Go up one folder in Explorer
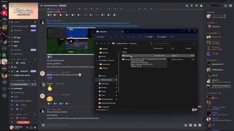 pyautogui.click(x=109, y=43)
